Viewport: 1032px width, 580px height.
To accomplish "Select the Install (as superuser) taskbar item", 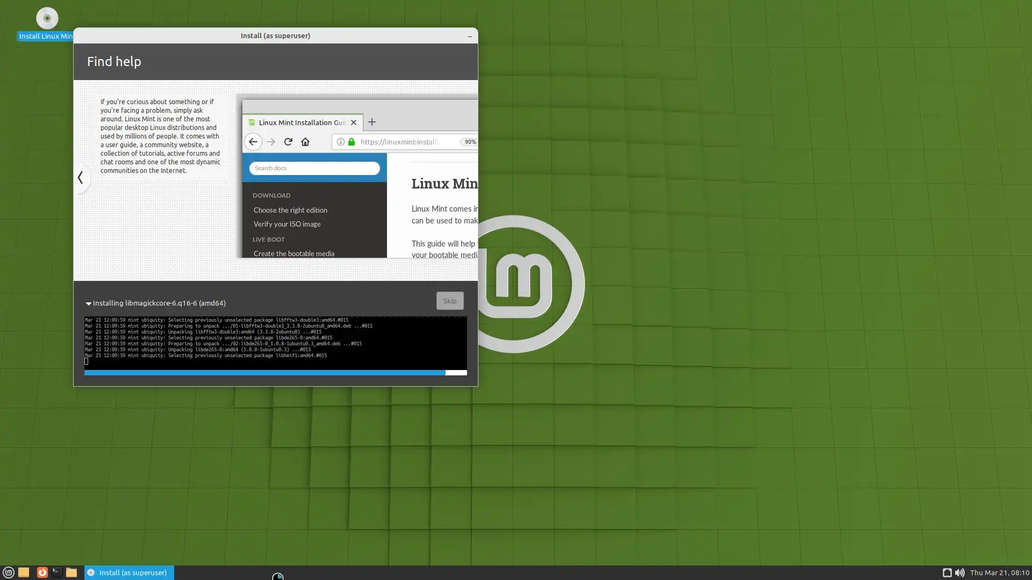I will (129, 572).
